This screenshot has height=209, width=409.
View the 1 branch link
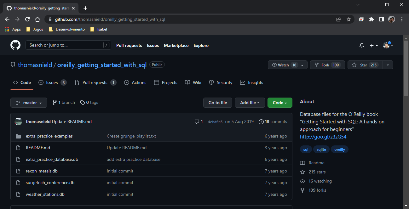point(64,102)
